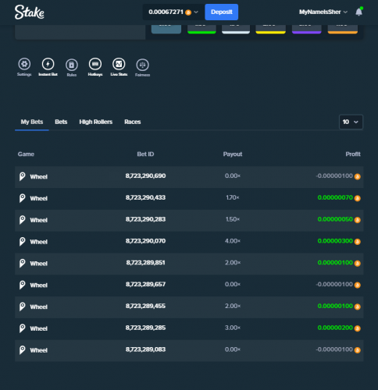Switch to the Bets tab
This screenshot has height=390, width=378.
coord(61,122)
